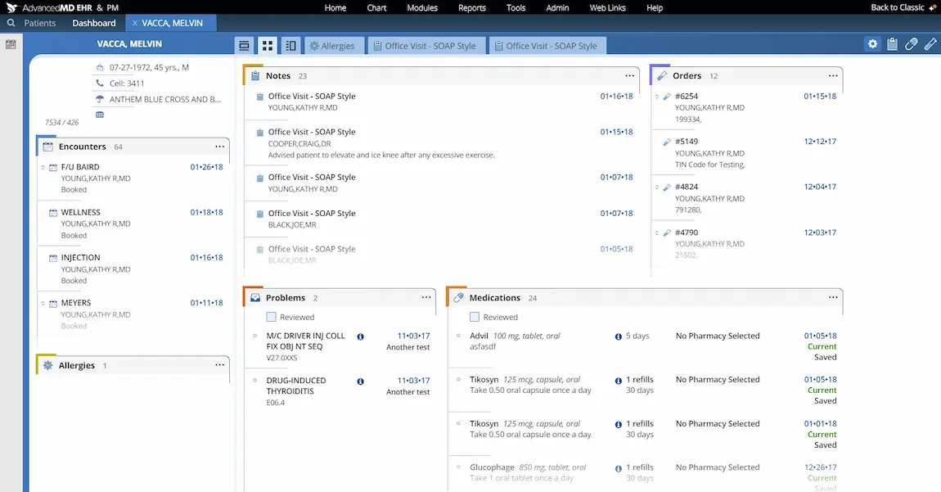Viewport: 941px width, 492px height.
Task: Select the split-panel layout view icon
Action: point(290,45)
